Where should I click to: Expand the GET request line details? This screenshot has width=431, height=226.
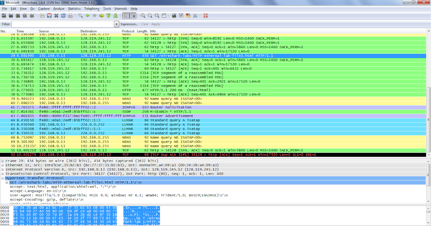6,182
